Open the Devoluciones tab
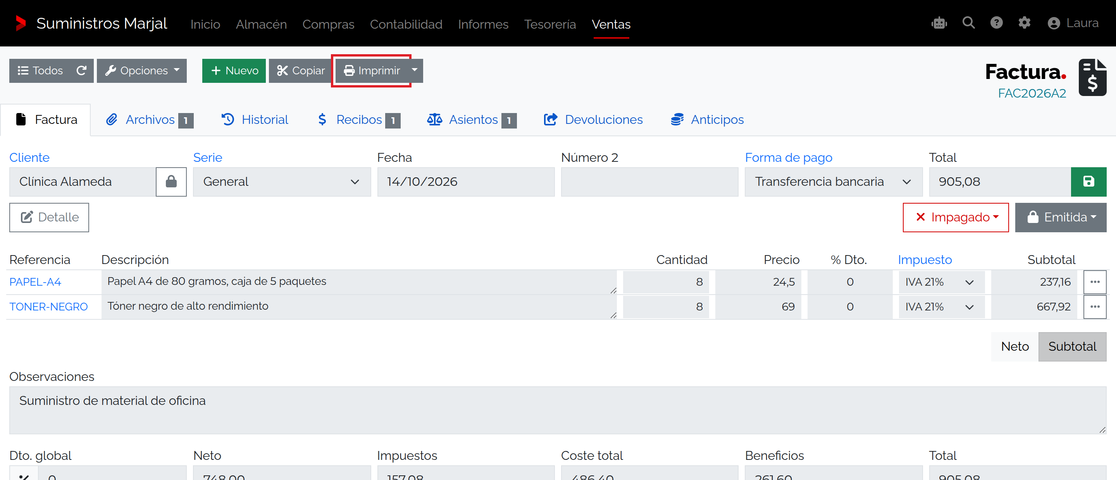This screenshot has height=480, width=1116. pyautogui.click(x=593, y=120)
